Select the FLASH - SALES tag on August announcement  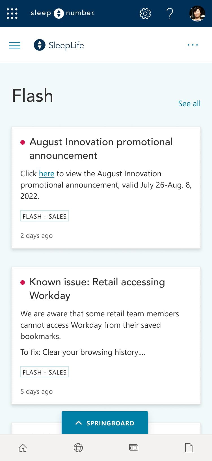44,216
